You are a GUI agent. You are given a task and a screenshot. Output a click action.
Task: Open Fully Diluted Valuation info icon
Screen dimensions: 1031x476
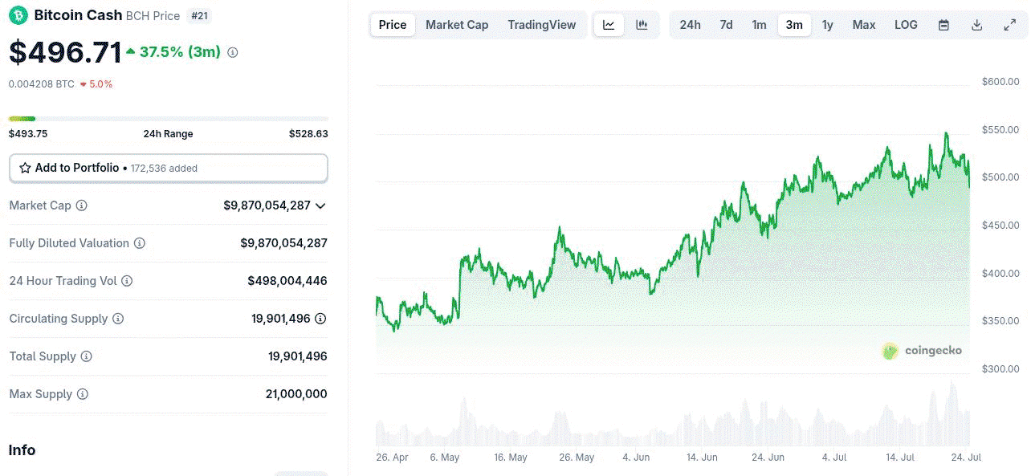coord(140,243)
